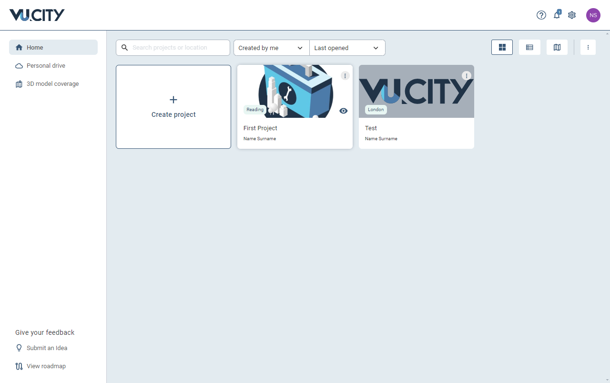Click the Reading location tag

click(255, 110)
